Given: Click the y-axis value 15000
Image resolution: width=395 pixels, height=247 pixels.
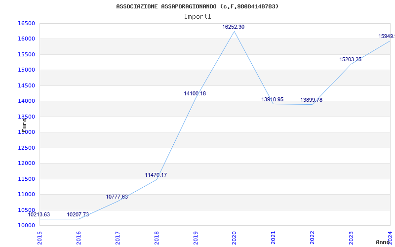Looking at the screenshot, I should tap(26, 70).
